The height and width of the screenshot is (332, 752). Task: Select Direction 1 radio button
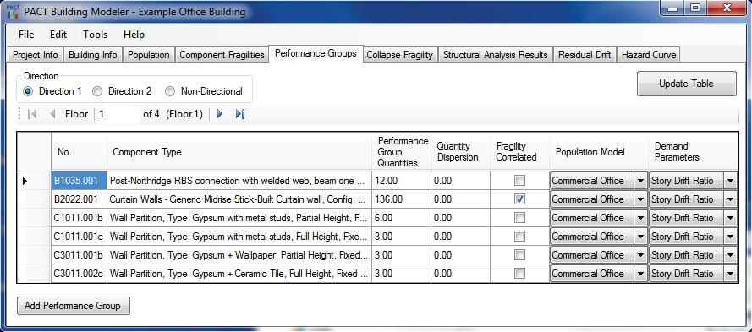pos(28,91)
